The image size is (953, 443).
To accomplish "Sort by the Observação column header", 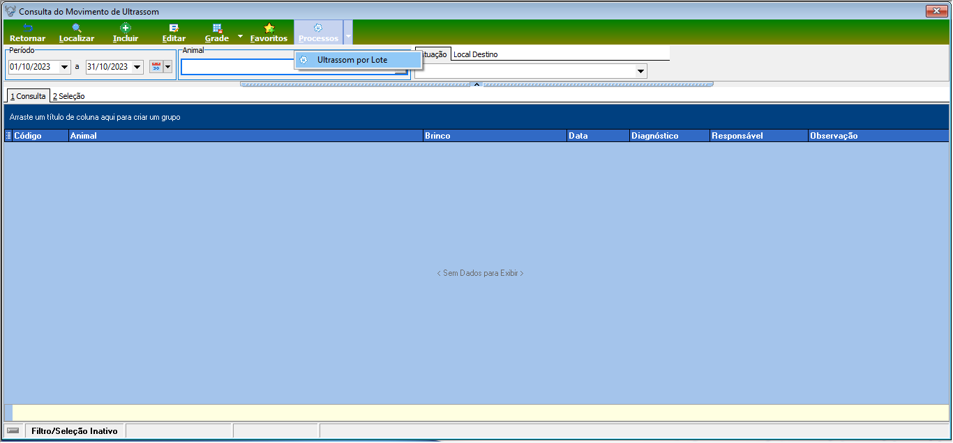I will coord(878,136).
